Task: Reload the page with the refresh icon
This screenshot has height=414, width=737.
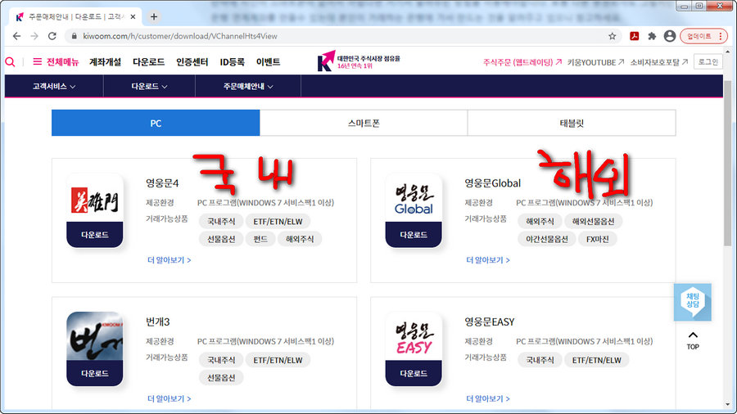Action: (x=52, y=36)
